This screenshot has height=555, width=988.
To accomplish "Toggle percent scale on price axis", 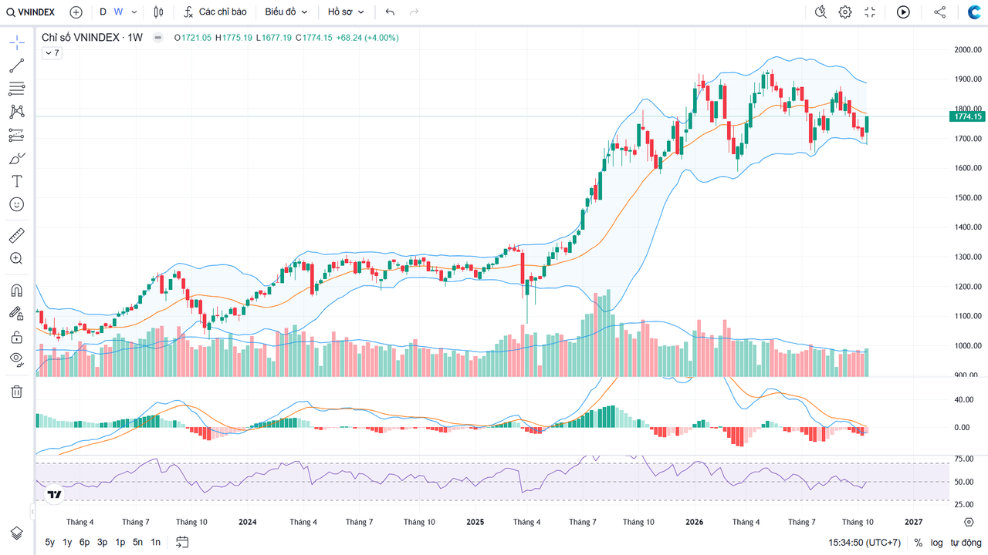I will click(x=918, y=543).
